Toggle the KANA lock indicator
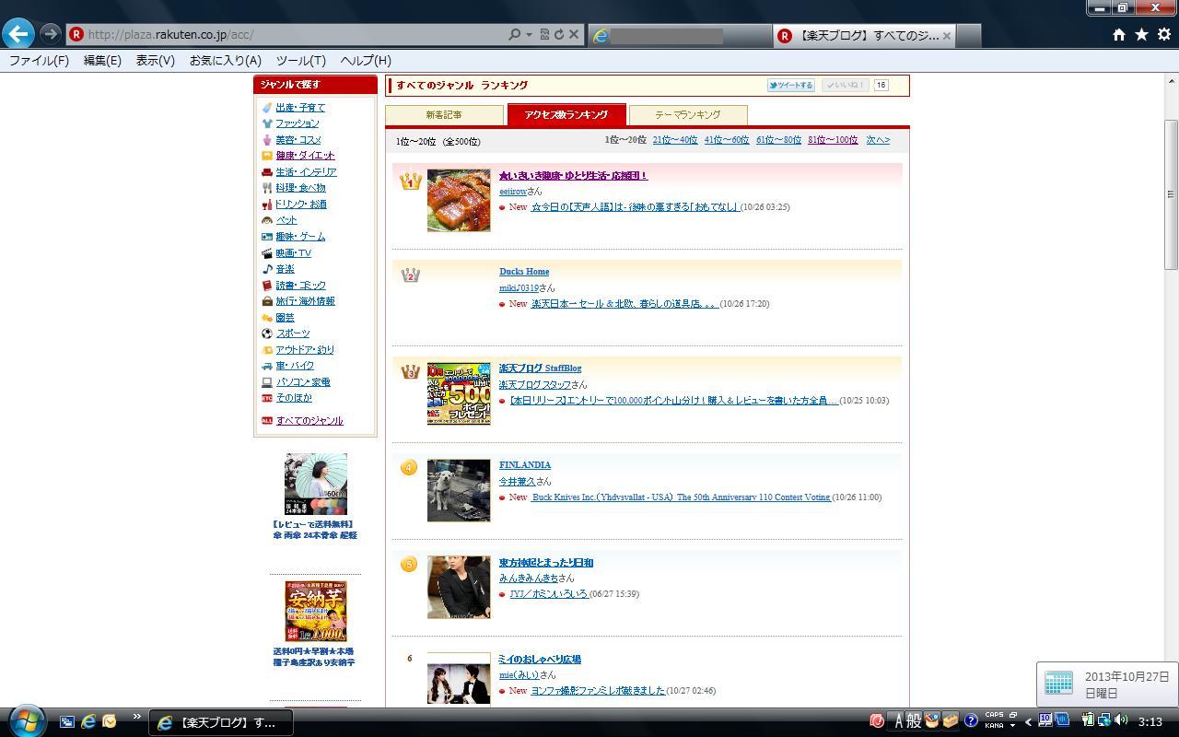This screenshot has height=737, width=1179. 994,726
